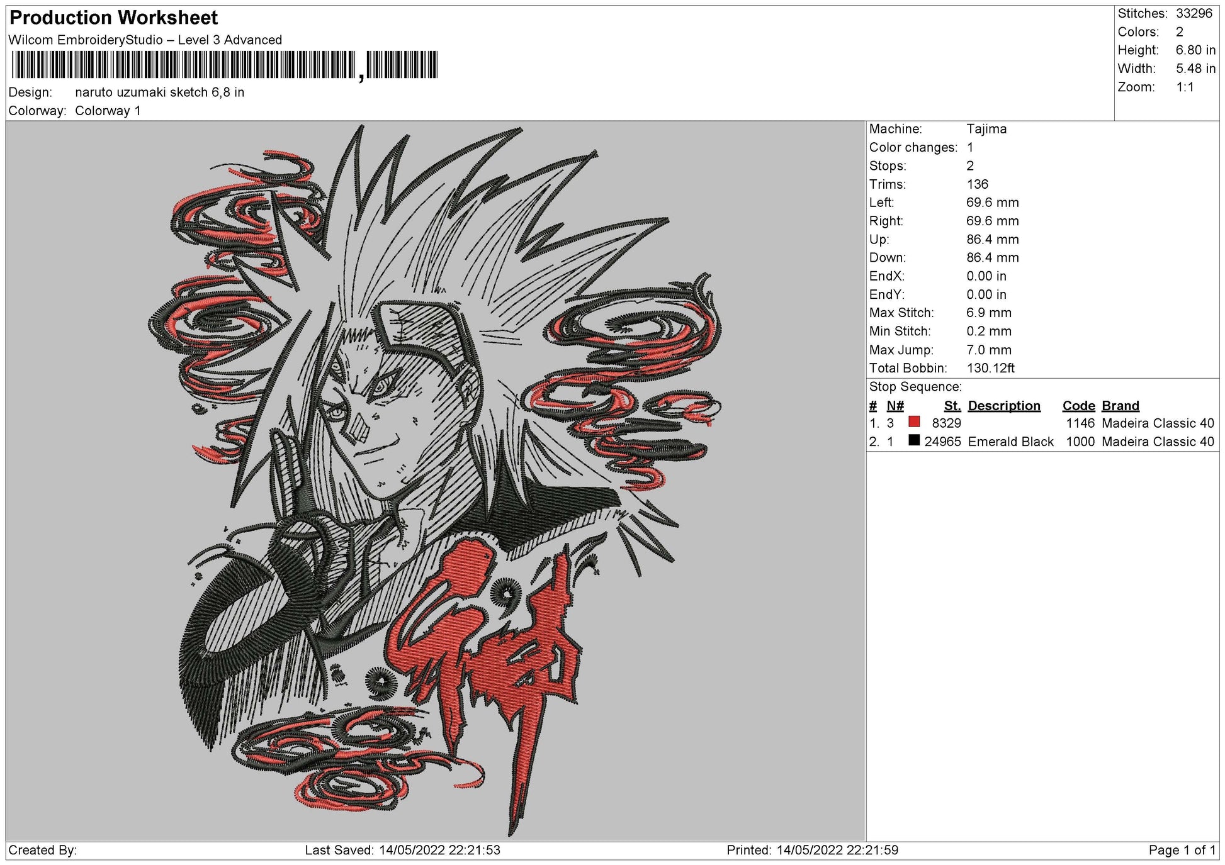1225x865 pixels.
Task: Click the EndX value 0.00 in
Action: click(986, 276)
